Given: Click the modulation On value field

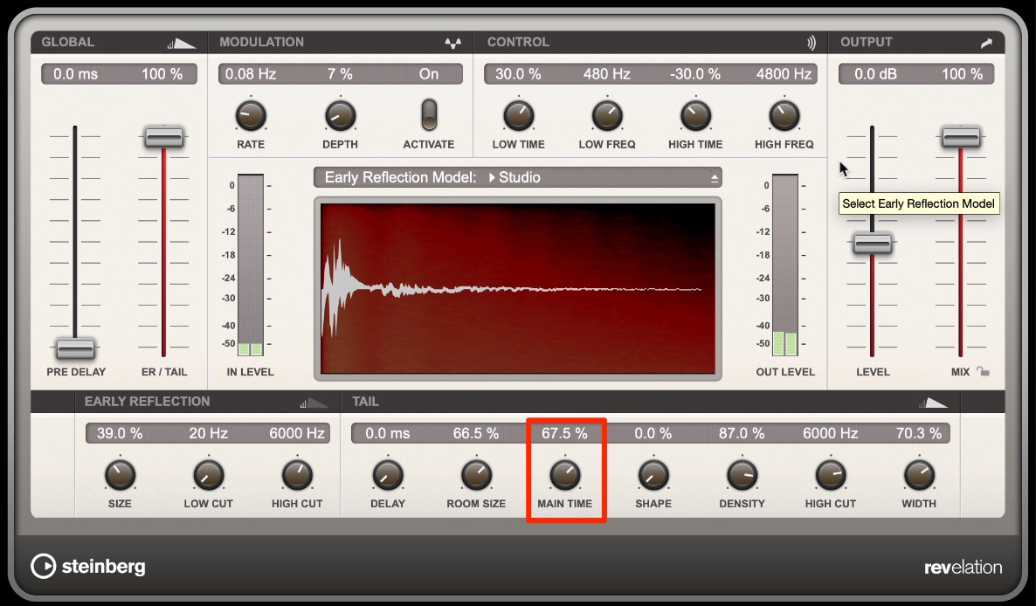Looking at the screenshot, I should click(x=429, y=74).
